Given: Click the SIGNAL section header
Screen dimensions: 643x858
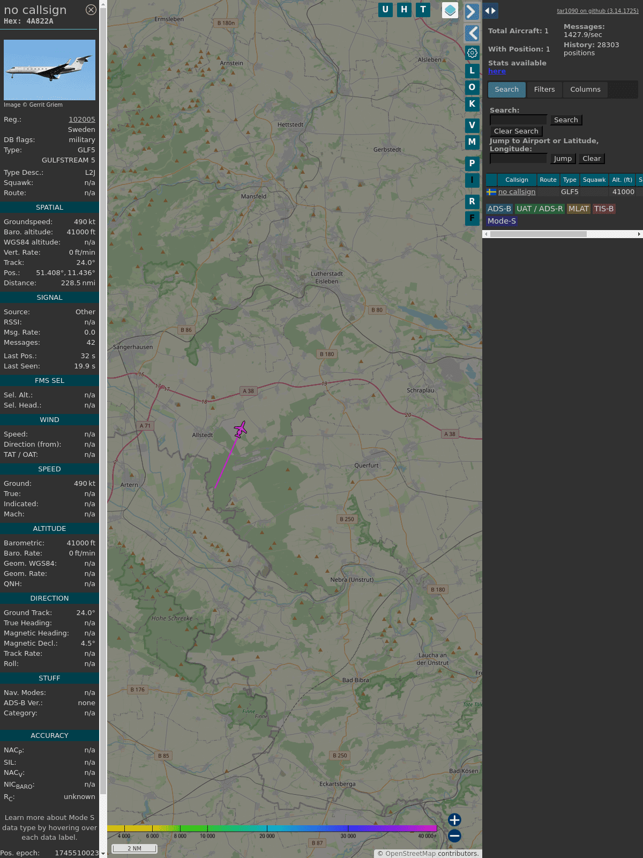Looking at the screenshot, I should [49, 298].
